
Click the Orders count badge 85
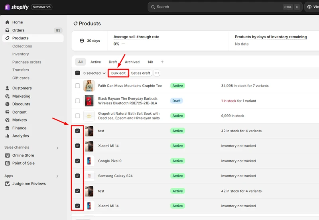click(x=58, y=30)
